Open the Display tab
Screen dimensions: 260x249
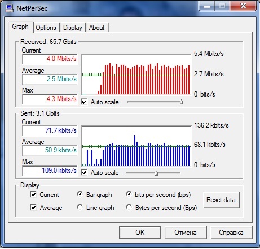pyautogui.click(x=73, y=28)
